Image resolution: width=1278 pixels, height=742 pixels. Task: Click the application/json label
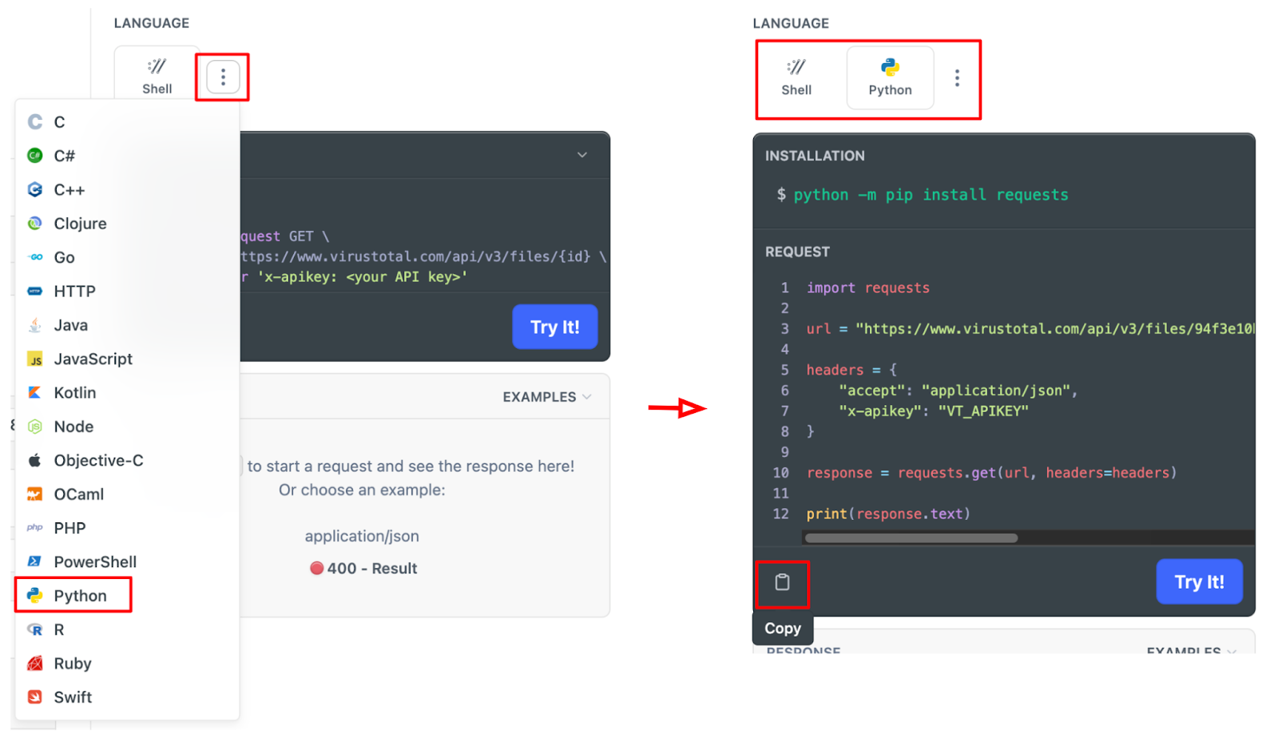362,537
